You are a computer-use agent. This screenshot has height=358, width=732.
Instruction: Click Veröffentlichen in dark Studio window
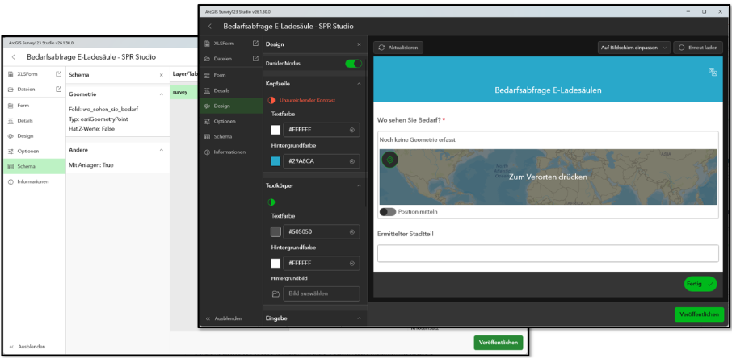[699, 314]
